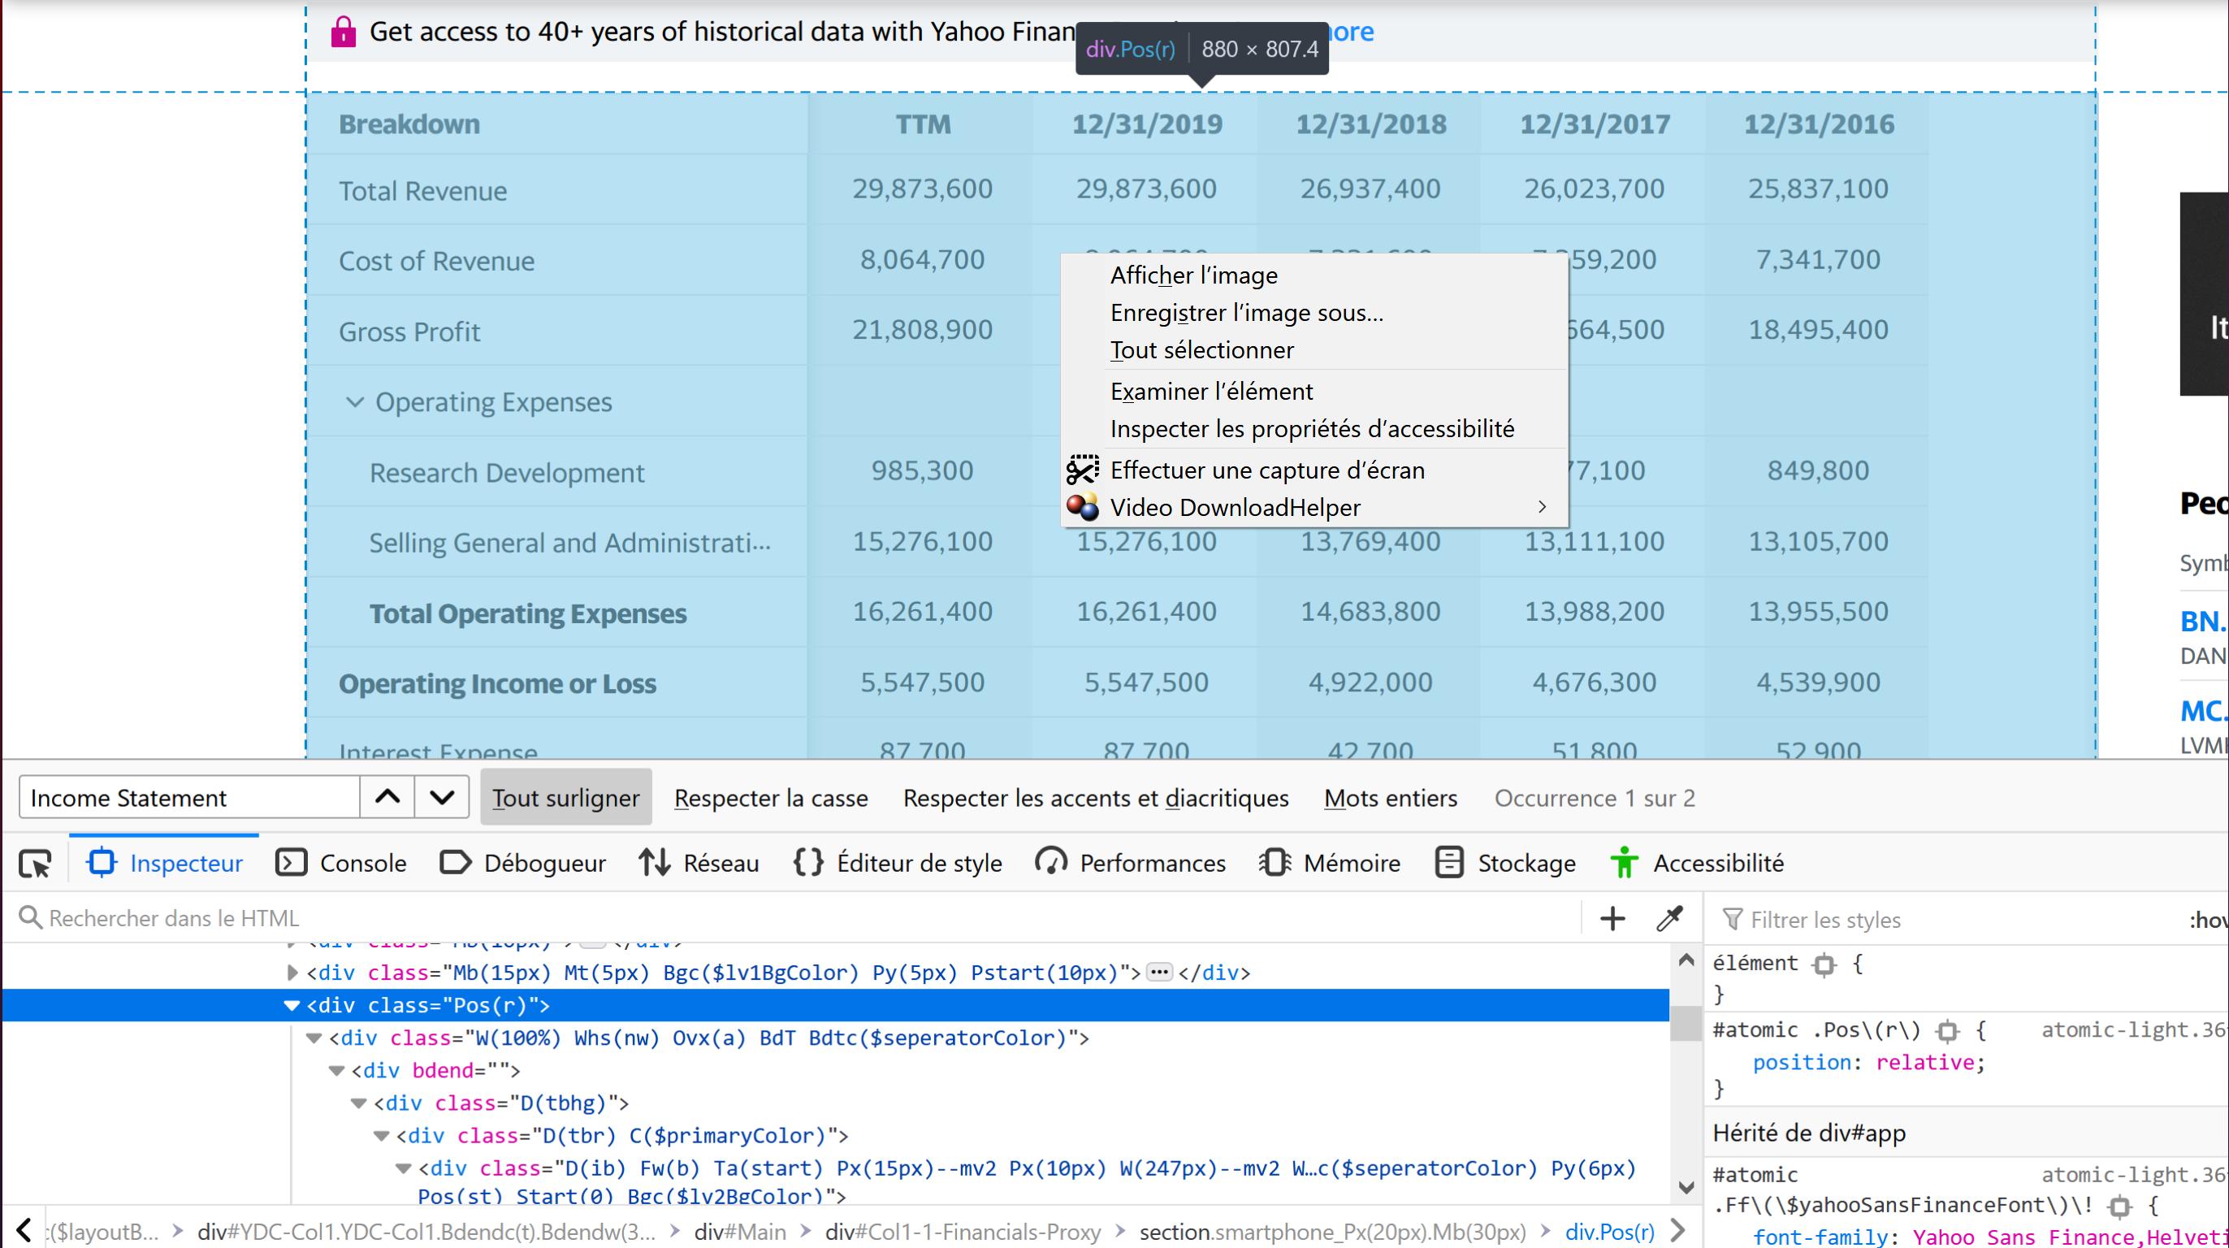The height and width of the screenshot is (1248, 2229).
Task: Select div#Col1-1-Financials-Proxy breadcrumb
Action: coord(963,1231)
